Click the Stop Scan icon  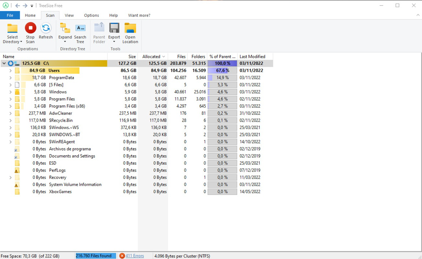(30, 28)
